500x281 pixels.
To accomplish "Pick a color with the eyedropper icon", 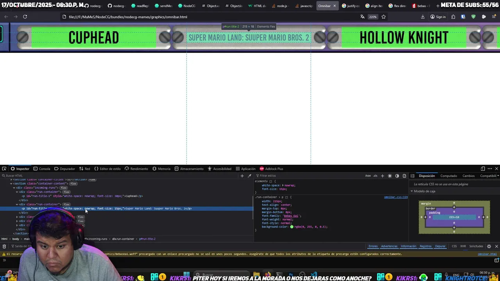I will (x=249, y=176).
